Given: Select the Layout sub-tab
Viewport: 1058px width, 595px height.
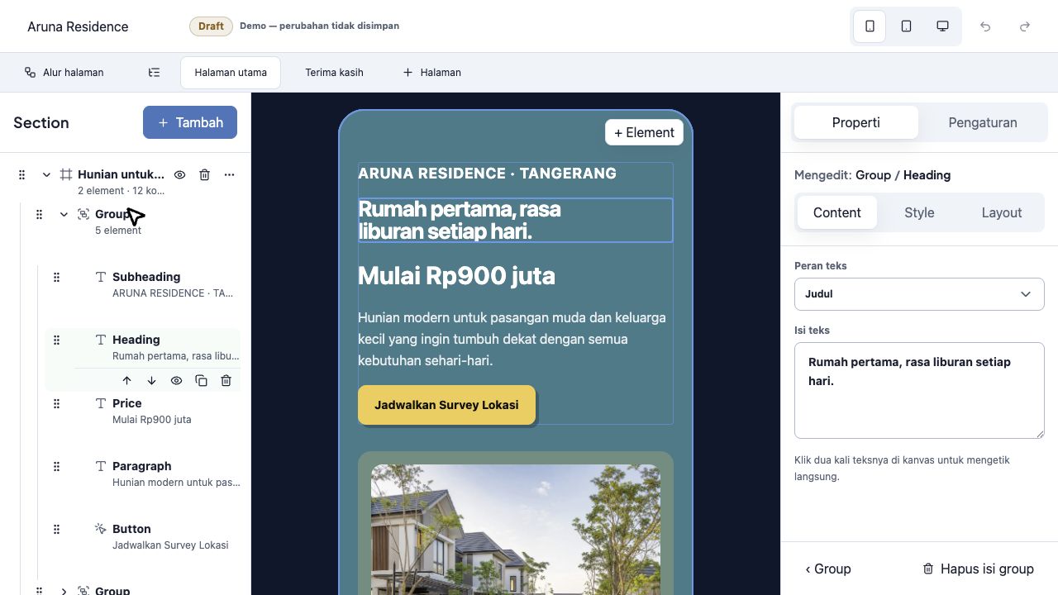Looking at the screenshot, I should [x=1002, y=212].
